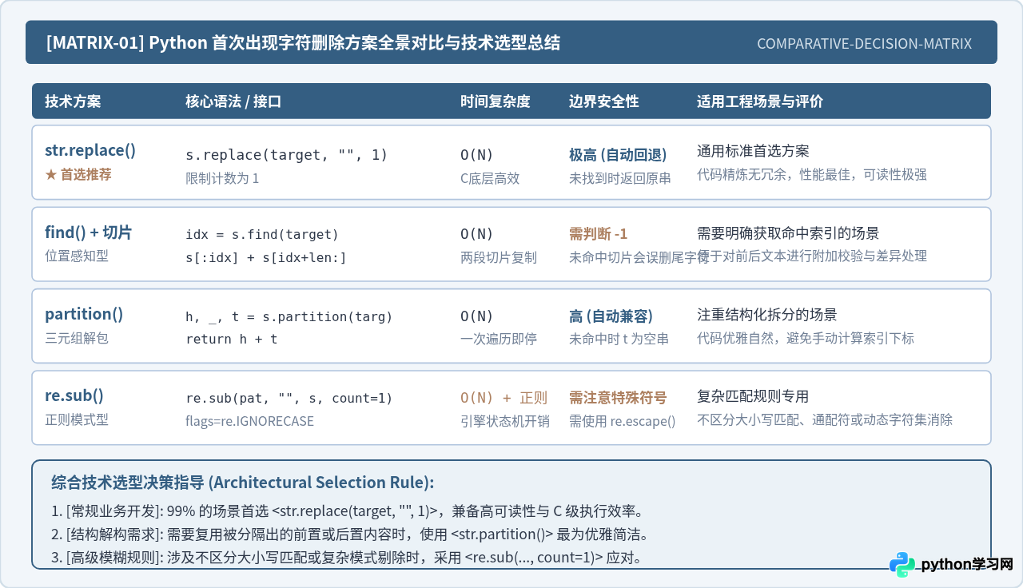Viewport: 1023px width, 588px height.
Task: Click the 适用工程场景与评价 column header
Action: 760,101
